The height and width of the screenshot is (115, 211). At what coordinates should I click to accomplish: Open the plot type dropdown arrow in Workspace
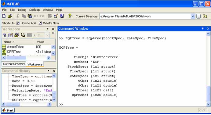click(x=35, y=35)
